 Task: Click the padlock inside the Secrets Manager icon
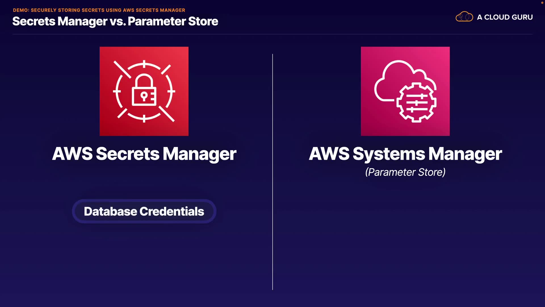point(144,90)
